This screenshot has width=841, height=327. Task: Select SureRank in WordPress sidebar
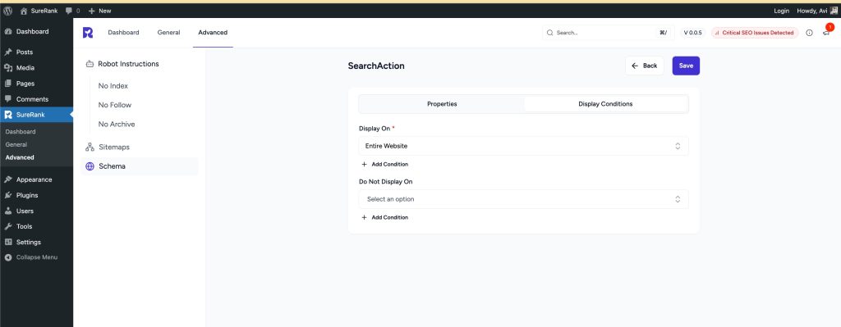pos(36,115)
